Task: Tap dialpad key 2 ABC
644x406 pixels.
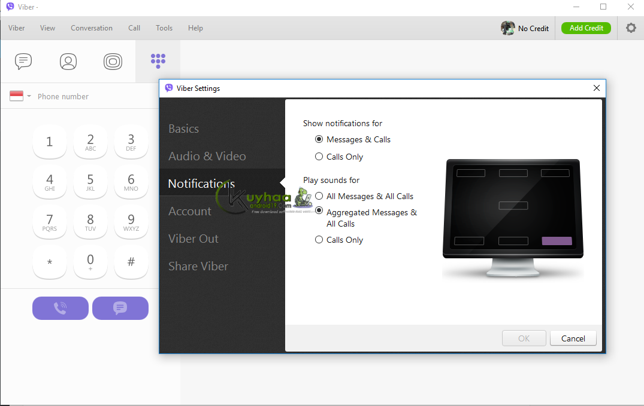Action: [x=90, y=142]
